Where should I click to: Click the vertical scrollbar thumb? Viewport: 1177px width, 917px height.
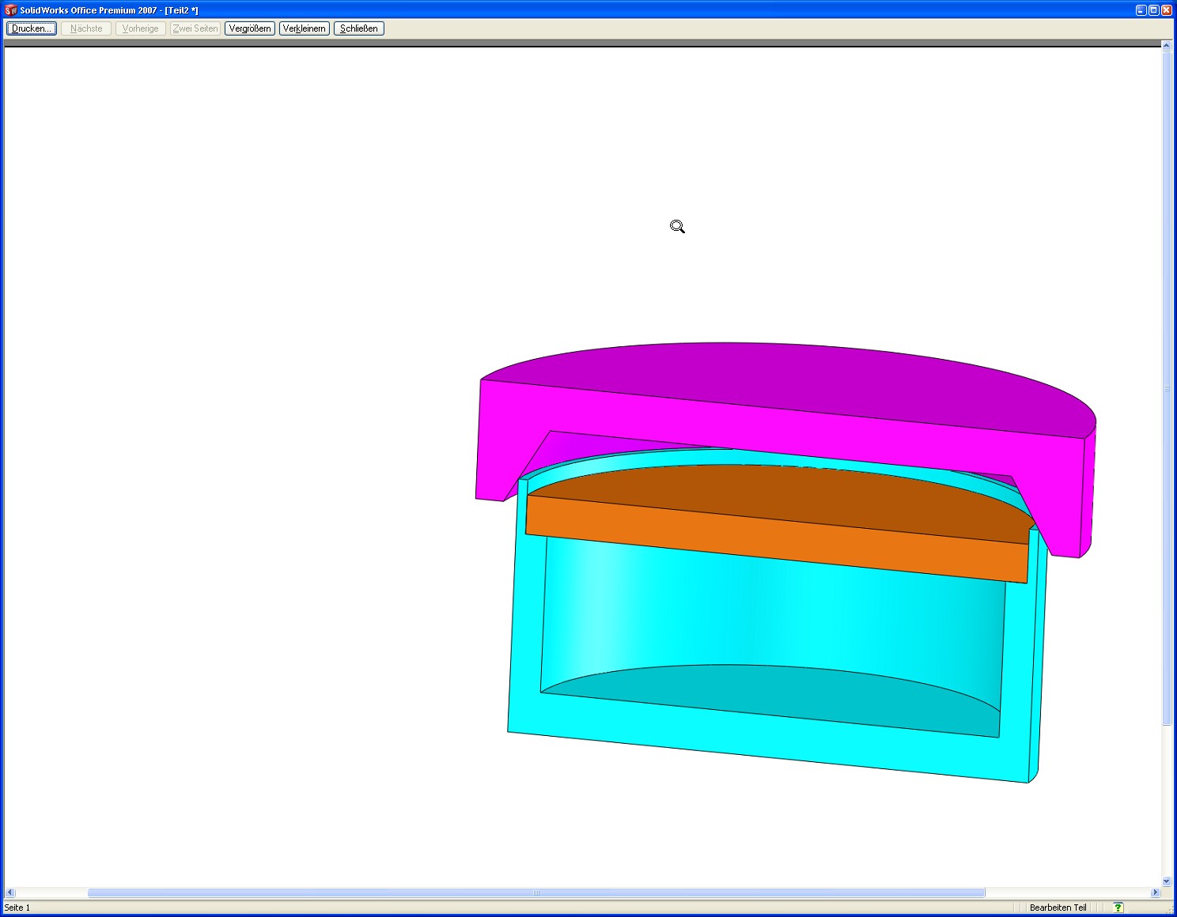[1167, 388]
